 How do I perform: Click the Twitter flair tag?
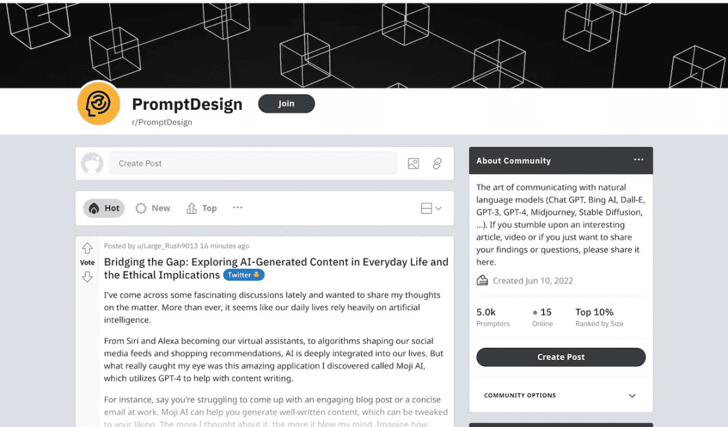coord(244,275)
